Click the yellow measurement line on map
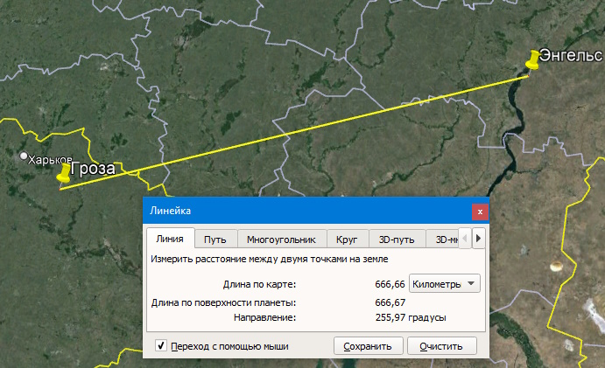605x368 pixels. coord(294,133)
